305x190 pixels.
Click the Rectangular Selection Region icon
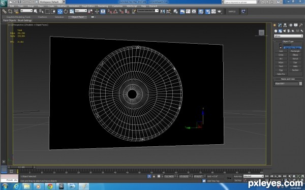(47, 12)
